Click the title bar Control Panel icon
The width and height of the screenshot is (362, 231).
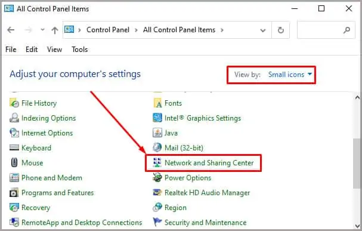(9, 8)
